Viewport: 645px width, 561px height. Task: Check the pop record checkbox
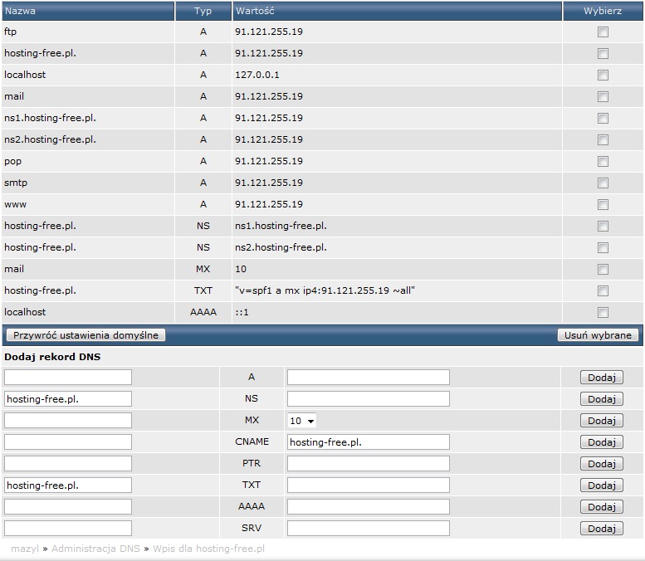[x=603, y=162]
